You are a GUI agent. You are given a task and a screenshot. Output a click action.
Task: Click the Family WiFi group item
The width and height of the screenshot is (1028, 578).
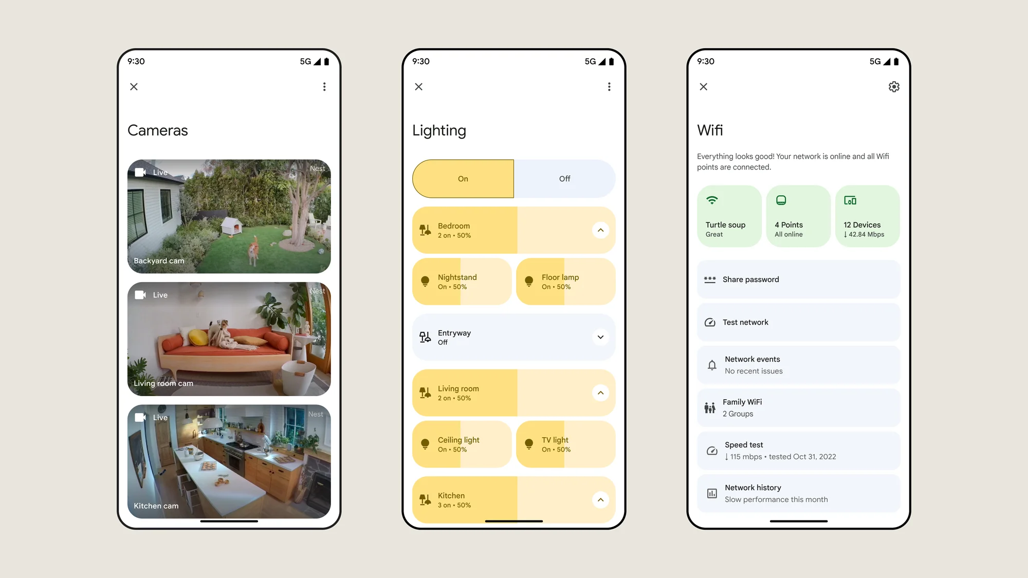(x=799, y=407)
